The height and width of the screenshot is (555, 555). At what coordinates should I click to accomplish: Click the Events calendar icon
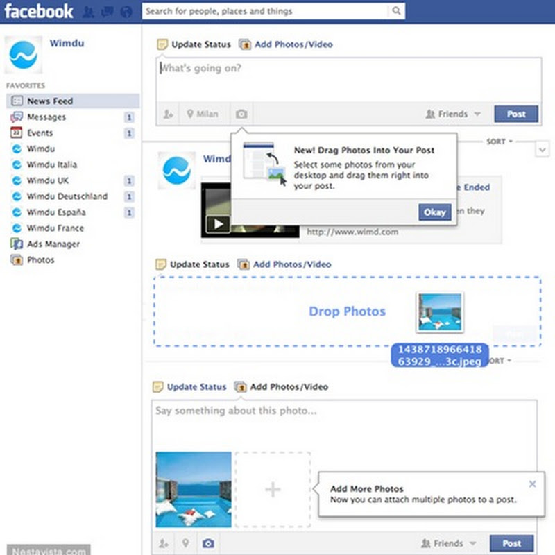click(16, 133)
